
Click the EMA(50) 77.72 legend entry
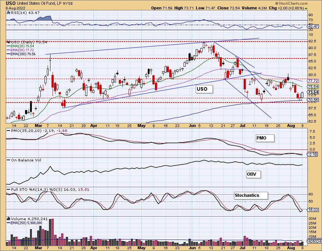pos(20,50)
